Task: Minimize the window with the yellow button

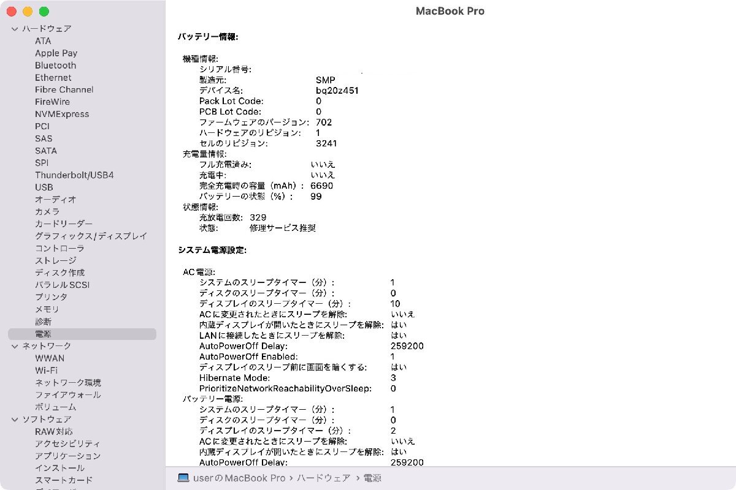Action: 27,11
